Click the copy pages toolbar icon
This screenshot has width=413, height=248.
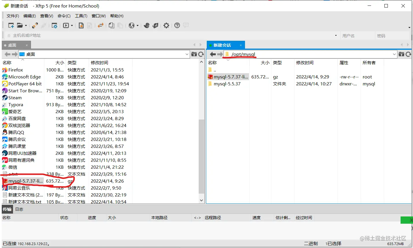click(111, 25)
